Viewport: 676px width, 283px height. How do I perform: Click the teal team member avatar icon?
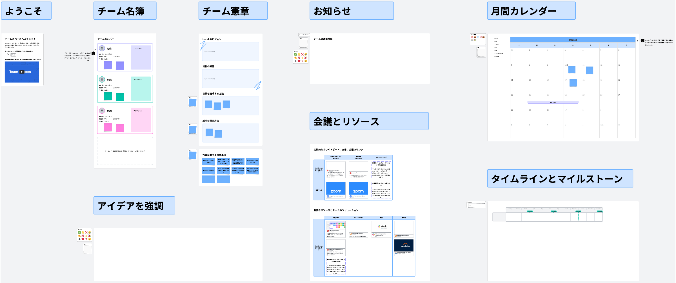102,79
